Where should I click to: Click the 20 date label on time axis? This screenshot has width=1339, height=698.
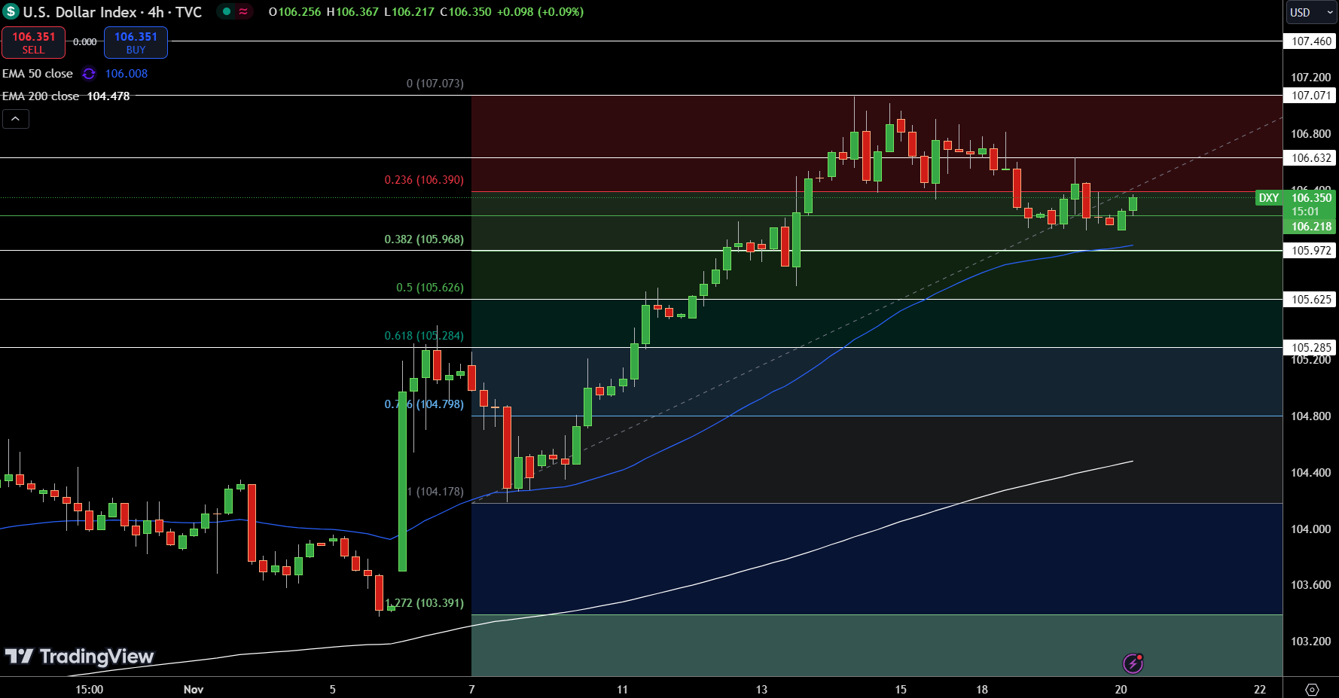coord(1121,690)
